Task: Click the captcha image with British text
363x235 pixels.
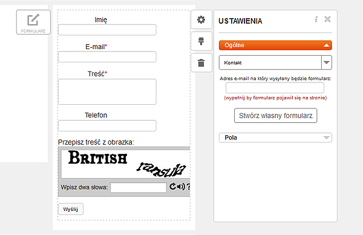Action: tap(125, 164)
